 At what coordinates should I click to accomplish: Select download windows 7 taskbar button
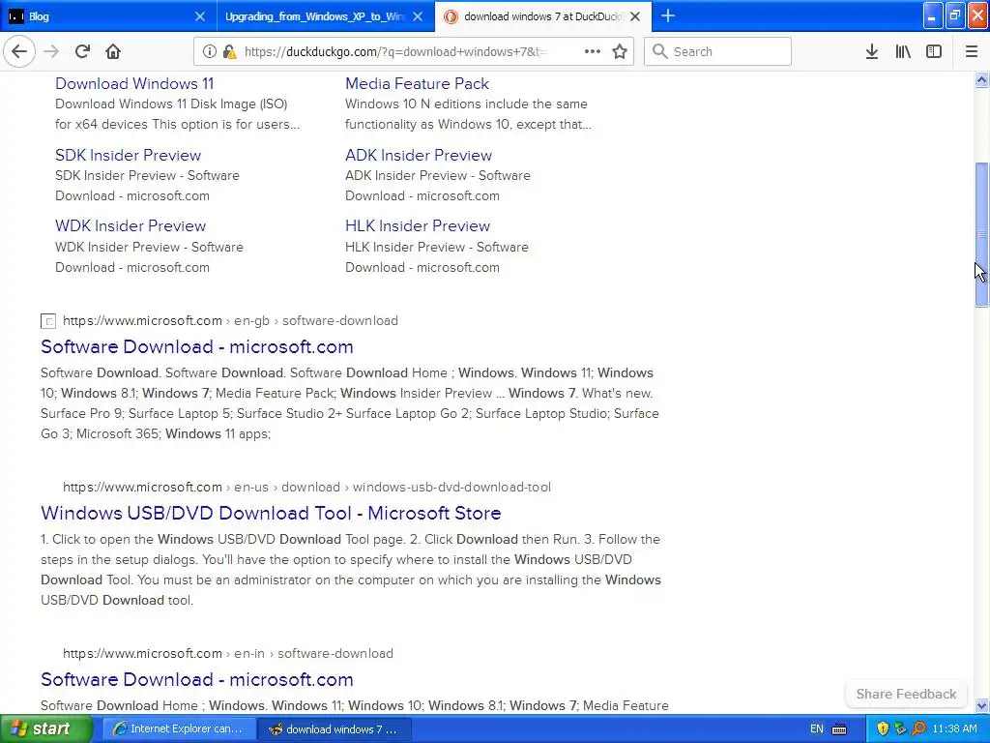335,729
